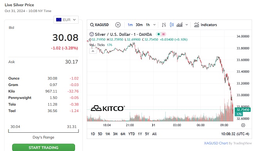Switch chart to 1m interval
The image size is (254, 151).
[130, 25]
